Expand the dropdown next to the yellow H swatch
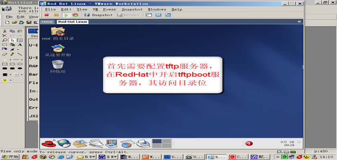The width and height of the screenshot is (337, 160). (10, 80)
